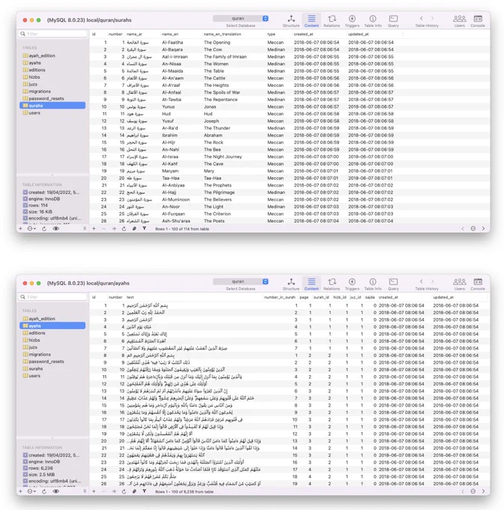The width and height of the screenshot is (504, 510).
Task: Sort by sajda column header
Action: 370,297
